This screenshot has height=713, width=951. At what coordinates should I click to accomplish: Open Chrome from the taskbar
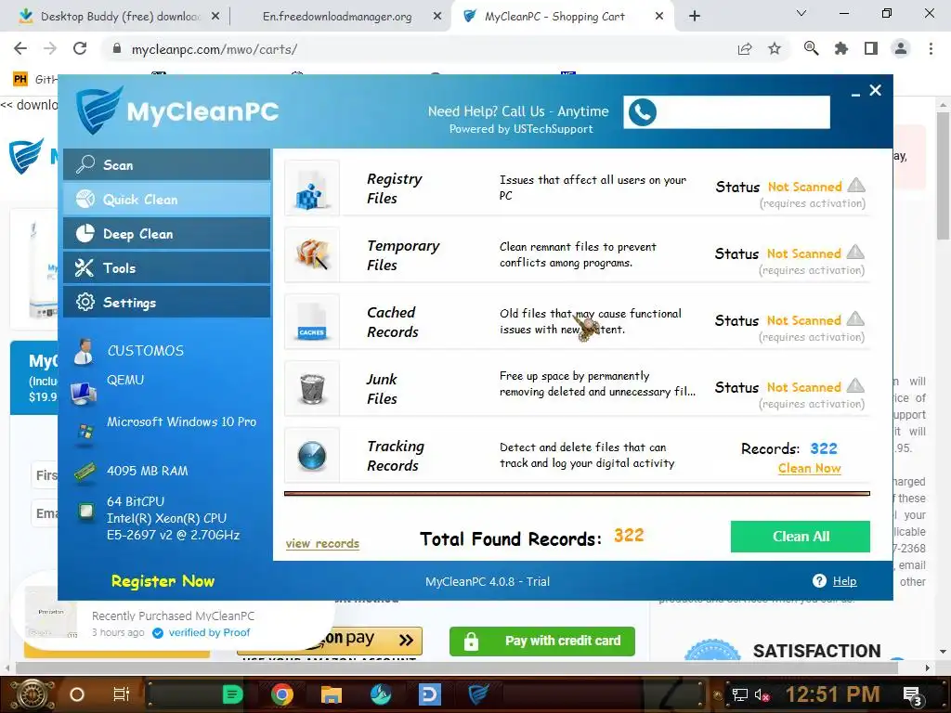click(x=282, y=694)
